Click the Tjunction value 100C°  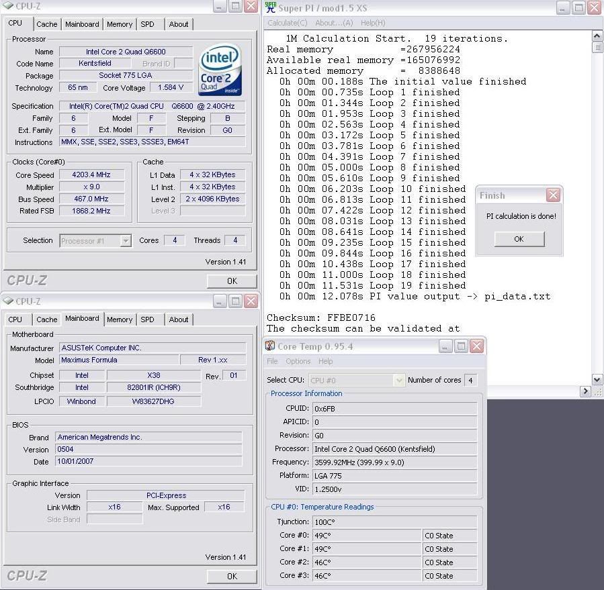[395, 522]
